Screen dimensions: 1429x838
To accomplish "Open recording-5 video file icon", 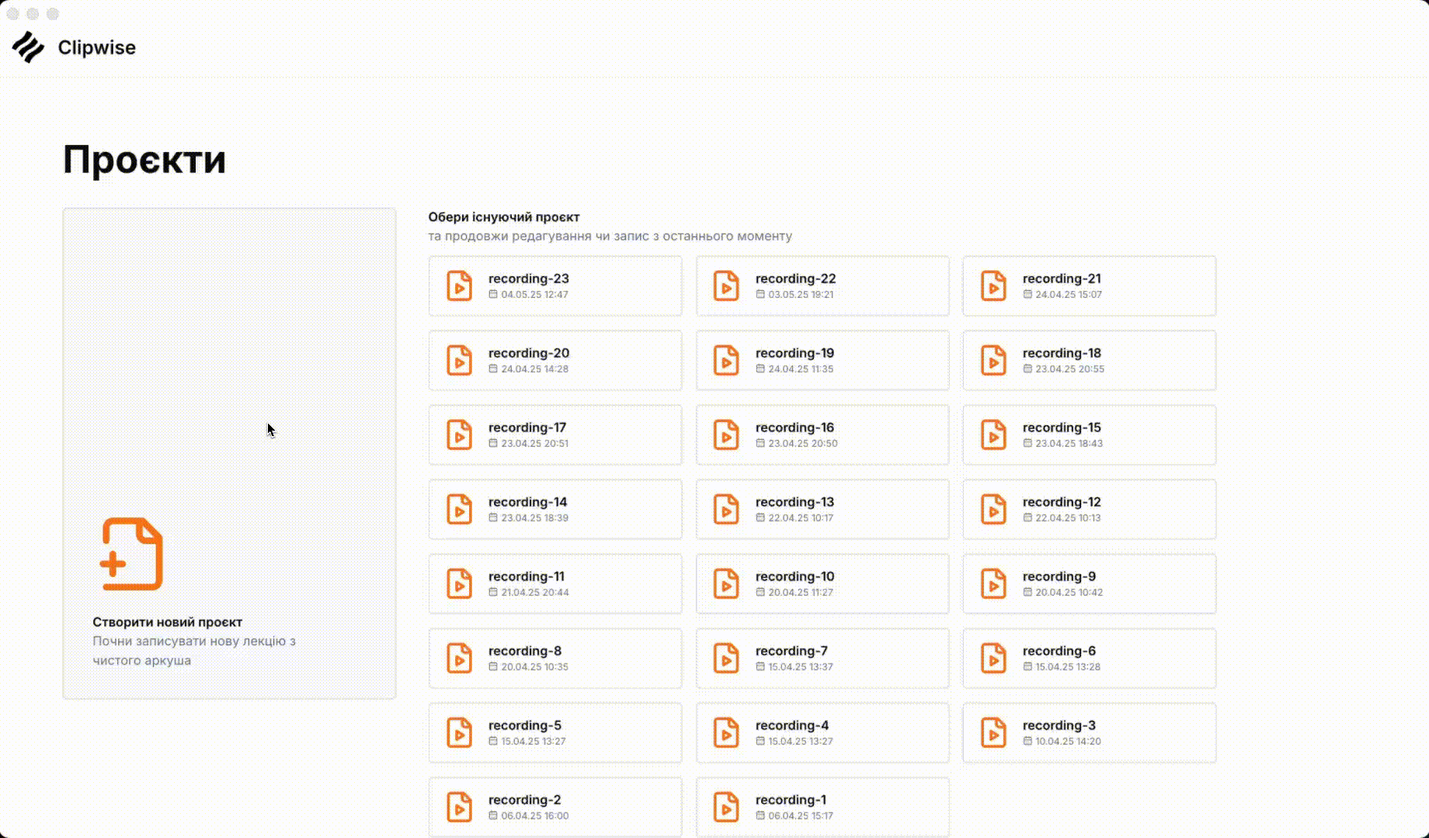I will 459,732.
